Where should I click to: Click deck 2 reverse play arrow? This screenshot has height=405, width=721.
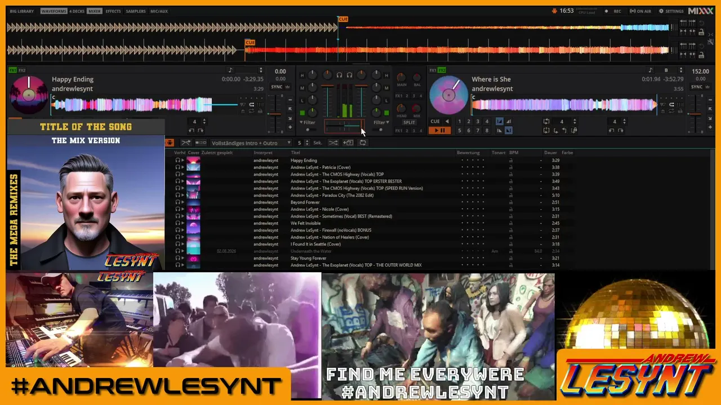(447, 121)
